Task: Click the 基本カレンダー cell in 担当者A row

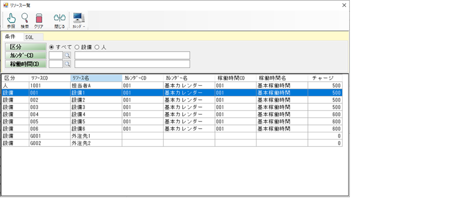Action: (189, 85)
